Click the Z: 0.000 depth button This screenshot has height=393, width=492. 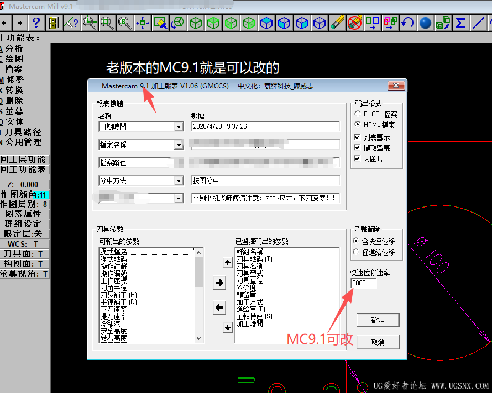24,184
